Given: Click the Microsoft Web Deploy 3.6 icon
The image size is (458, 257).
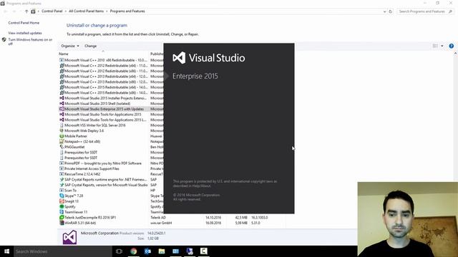Looking at the screenshot, I should coord(62,131).
